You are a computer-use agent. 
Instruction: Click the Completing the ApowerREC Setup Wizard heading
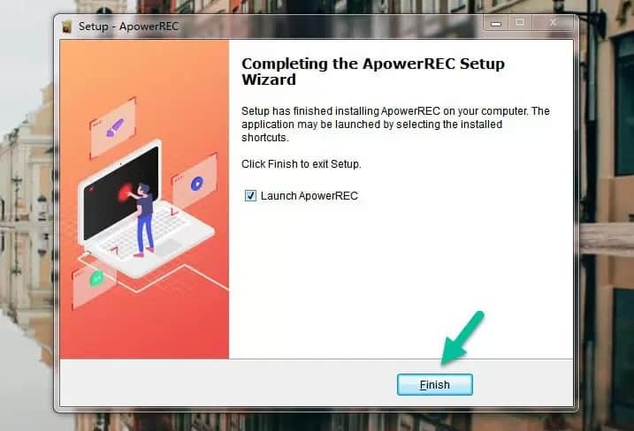(373, 72)
